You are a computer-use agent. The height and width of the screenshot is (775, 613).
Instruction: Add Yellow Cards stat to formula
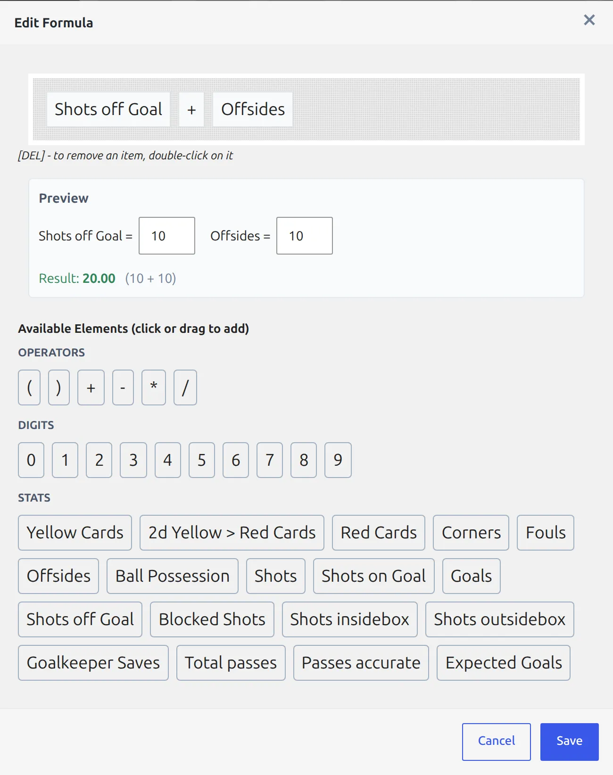pos(75,533)
